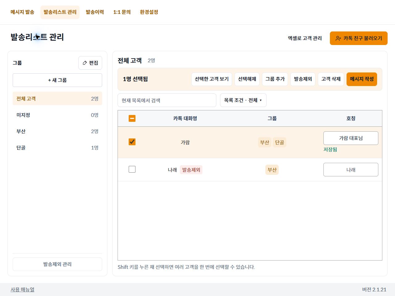This screenshot has height=296, width=395.
Task: Open the 메시지 발송 tab
Action: click(x=22, y=12)
